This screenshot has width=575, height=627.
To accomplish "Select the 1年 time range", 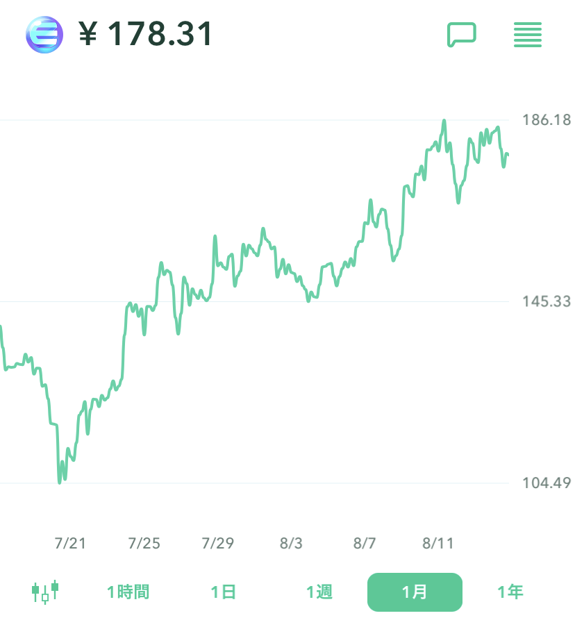I will click(510, 592).
